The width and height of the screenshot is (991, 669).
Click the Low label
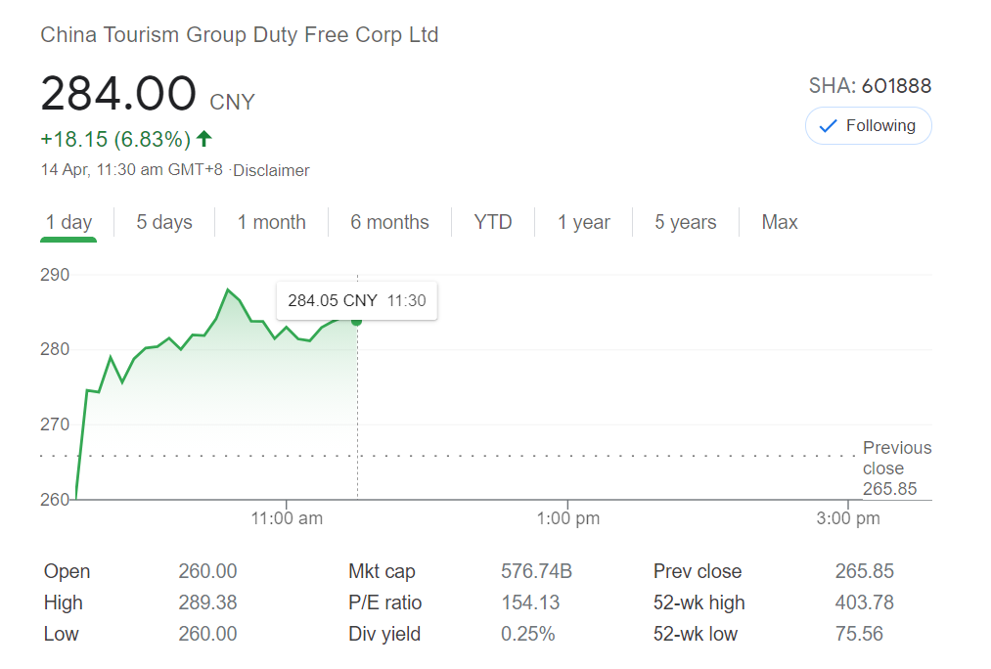[x=62, y=634]
